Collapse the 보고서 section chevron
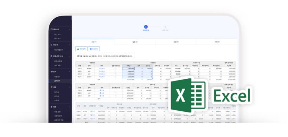Screen dimensions: 288x137 pyautogui.click(x=69, y=45)
